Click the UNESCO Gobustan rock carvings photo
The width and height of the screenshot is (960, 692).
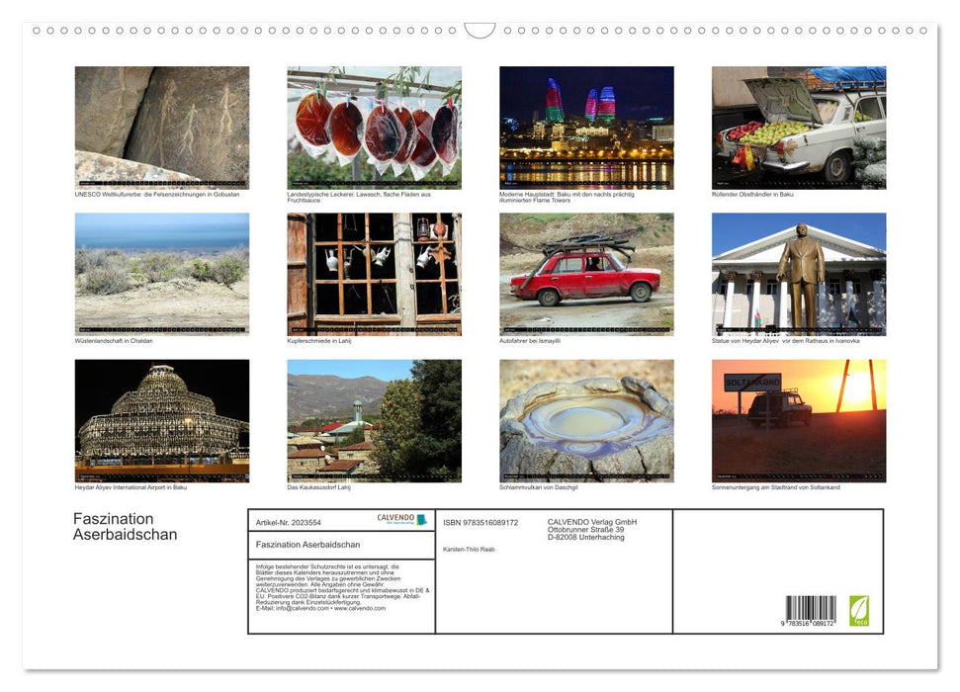click(161, 126)
